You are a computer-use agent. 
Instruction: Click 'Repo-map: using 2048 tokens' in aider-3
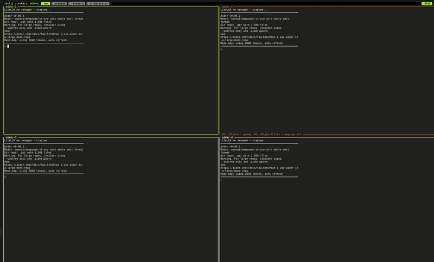(35, 171)
